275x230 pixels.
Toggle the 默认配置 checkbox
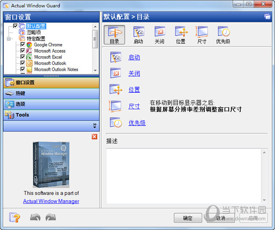click(16, 26)
